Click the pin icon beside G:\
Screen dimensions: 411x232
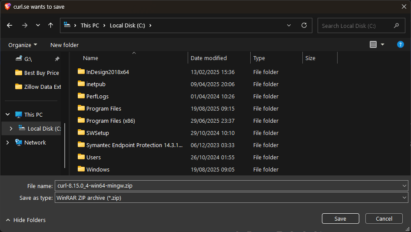pos(57,59)
